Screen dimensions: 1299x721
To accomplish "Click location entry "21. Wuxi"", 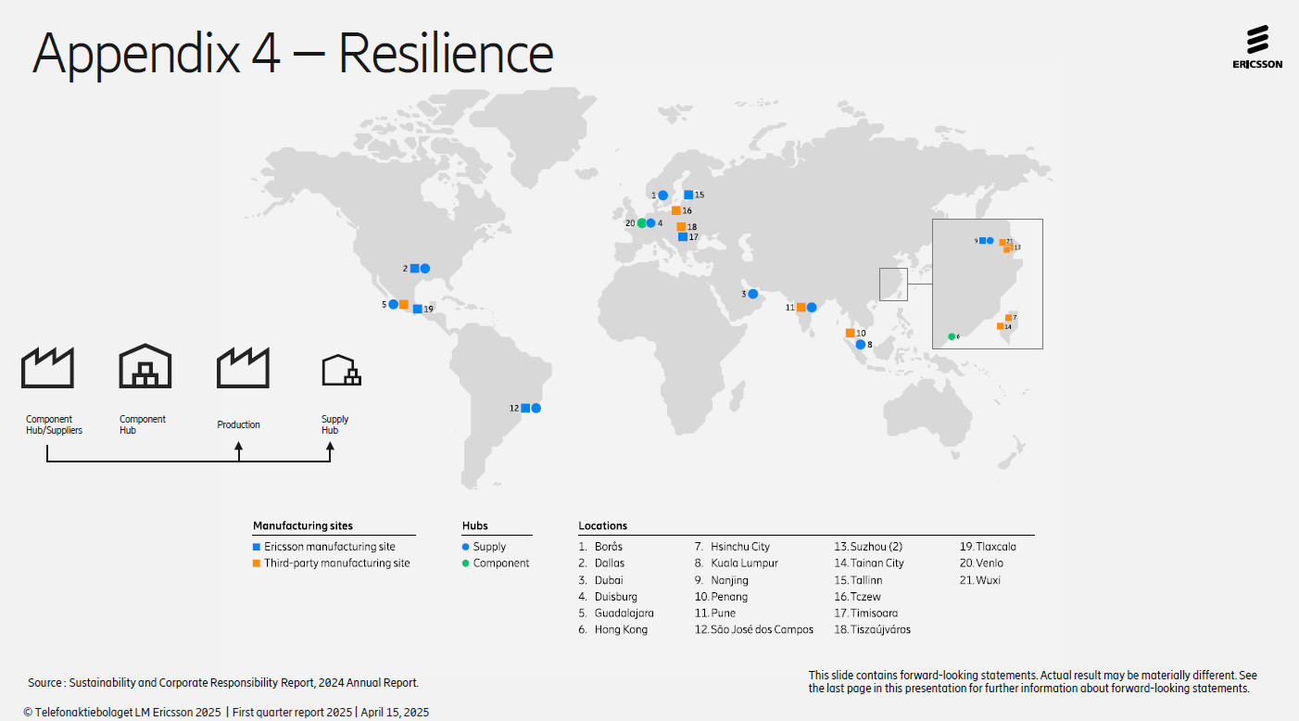I will [980, 580].
